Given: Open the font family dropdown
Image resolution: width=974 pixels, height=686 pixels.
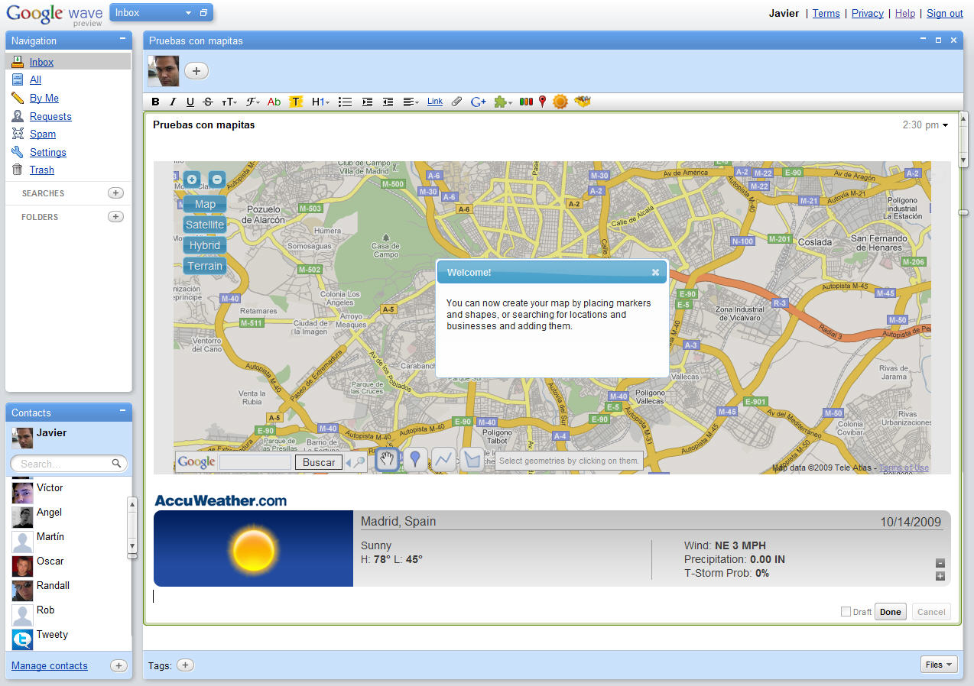Looking at the screenshot, I should [x=253, y=102].
